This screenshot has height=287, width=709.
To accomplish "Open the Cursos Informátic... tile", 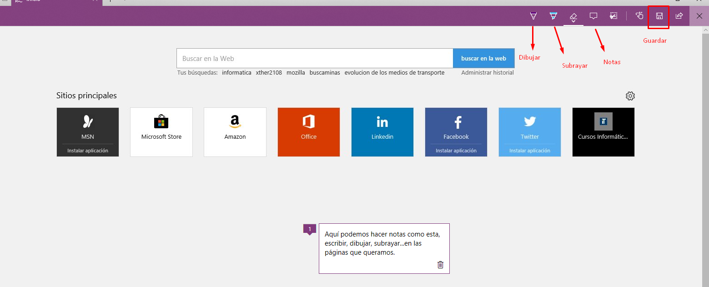I will coord(603,132).
